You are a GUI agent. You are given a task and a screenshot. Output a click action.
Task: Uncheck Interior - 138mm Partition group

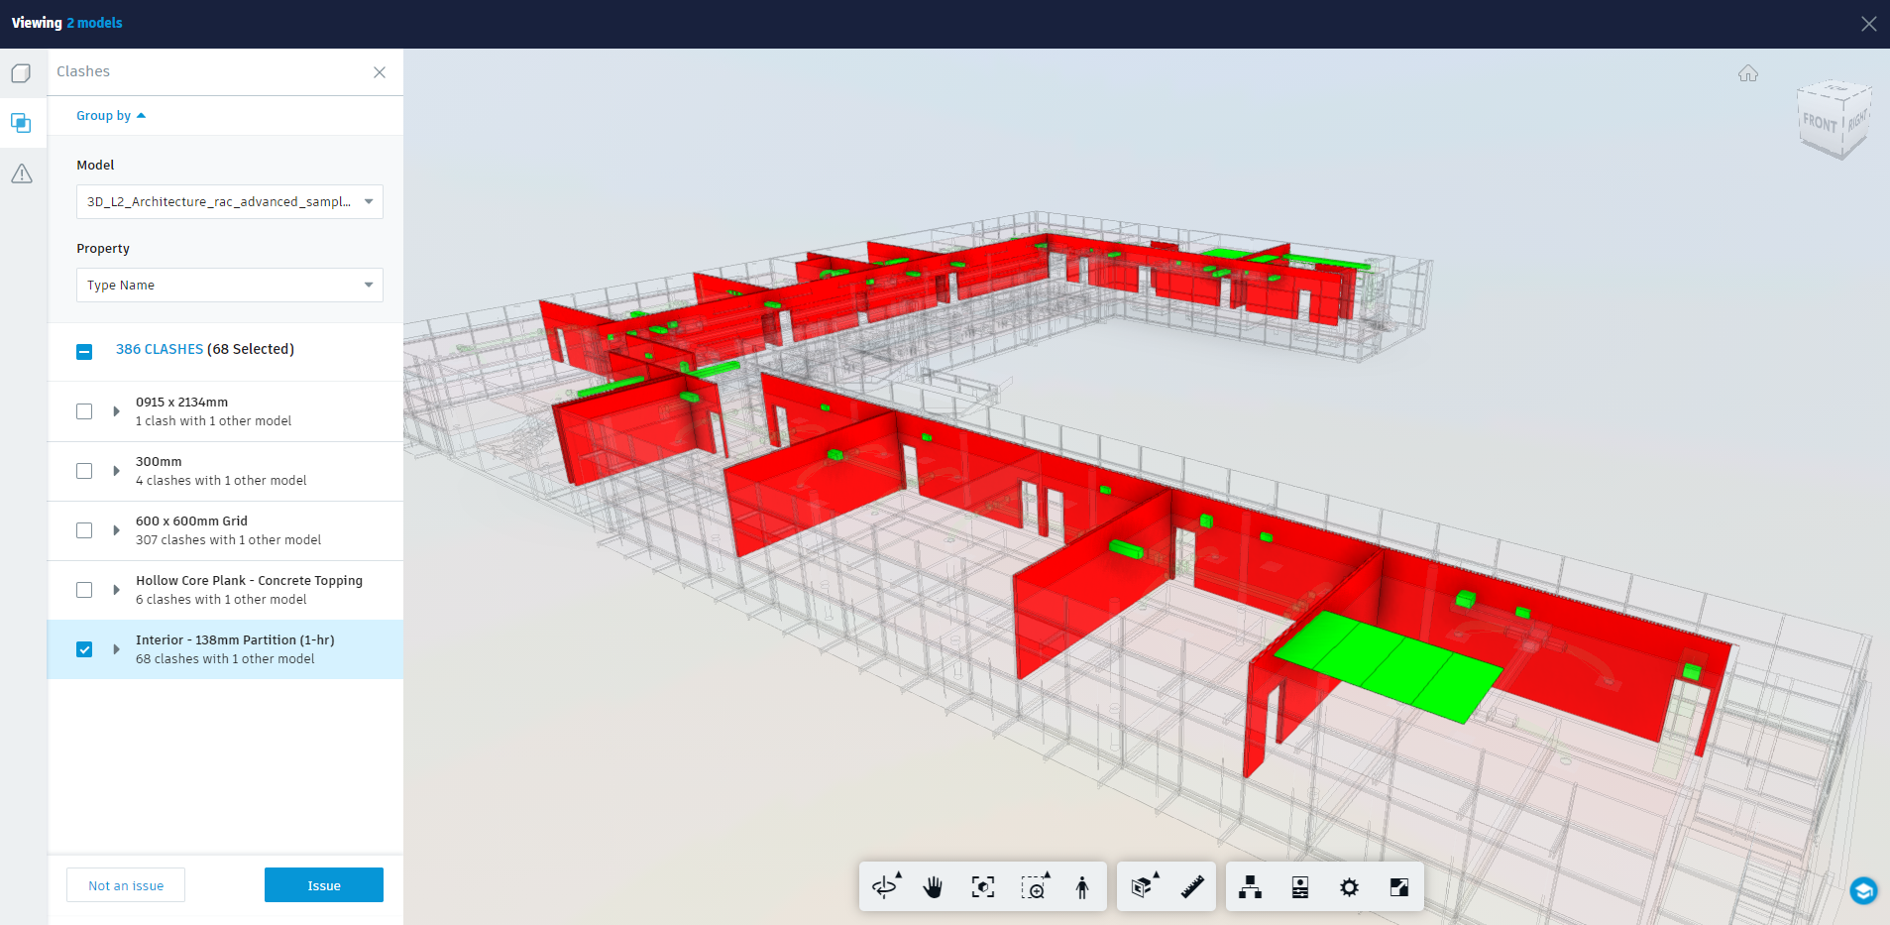pyautogui.click(x=84, y=649)
